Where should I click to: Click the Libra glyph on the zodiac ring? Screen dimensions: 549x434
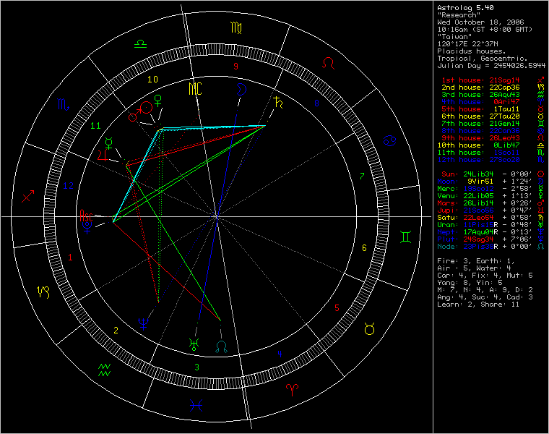(140, 44)
